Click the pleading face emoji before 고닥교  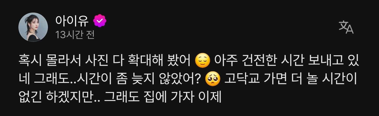pos(212,79)
